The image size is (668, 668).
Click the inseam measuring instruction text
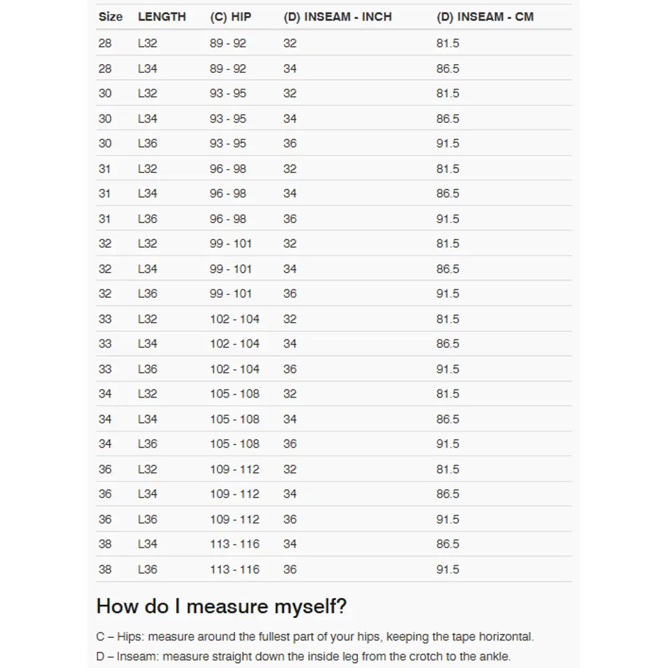click(x=303, y=656)
